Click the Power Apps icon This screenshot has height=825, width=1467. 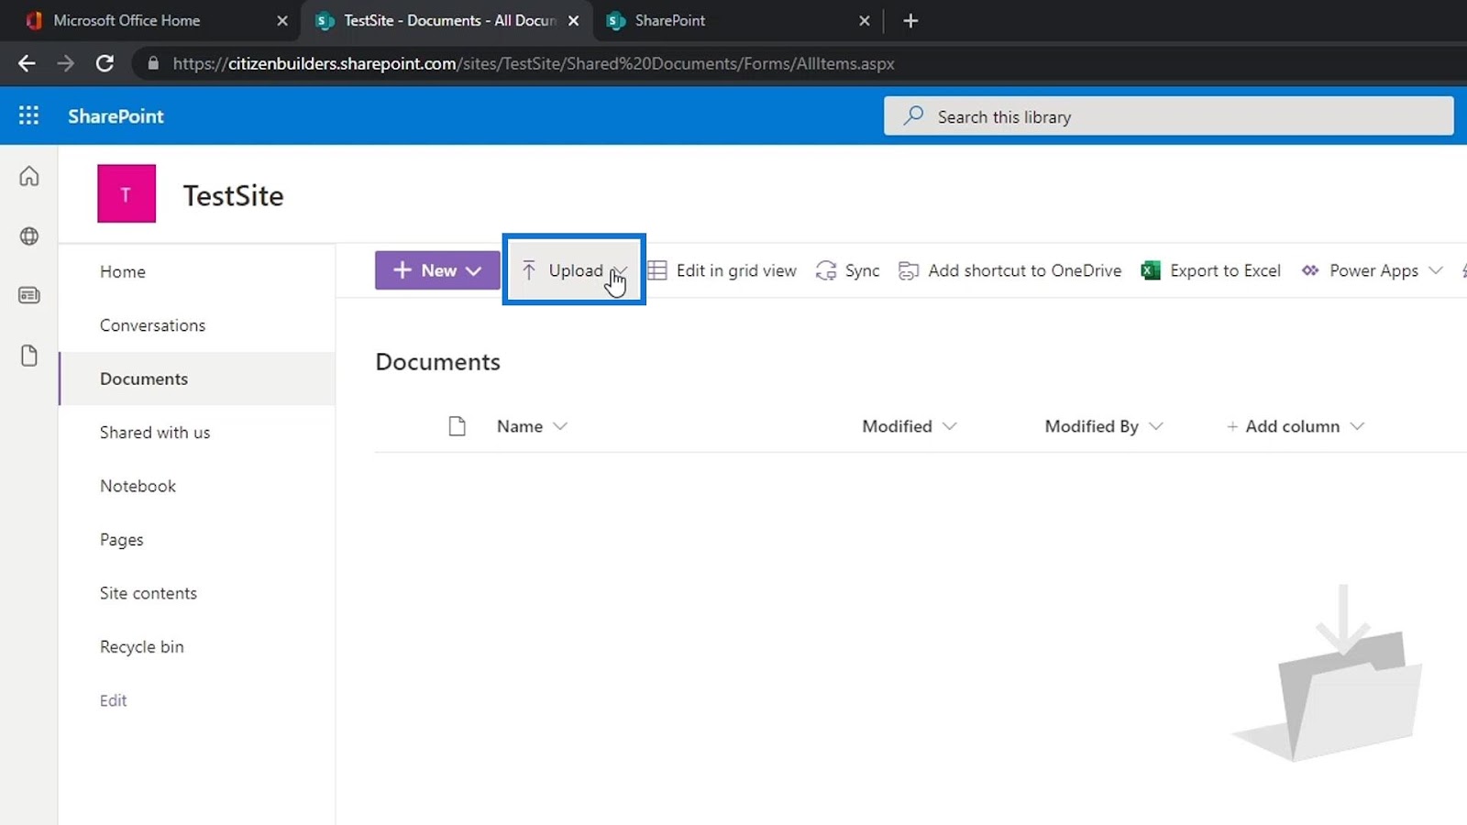(x=1310, y=270)
